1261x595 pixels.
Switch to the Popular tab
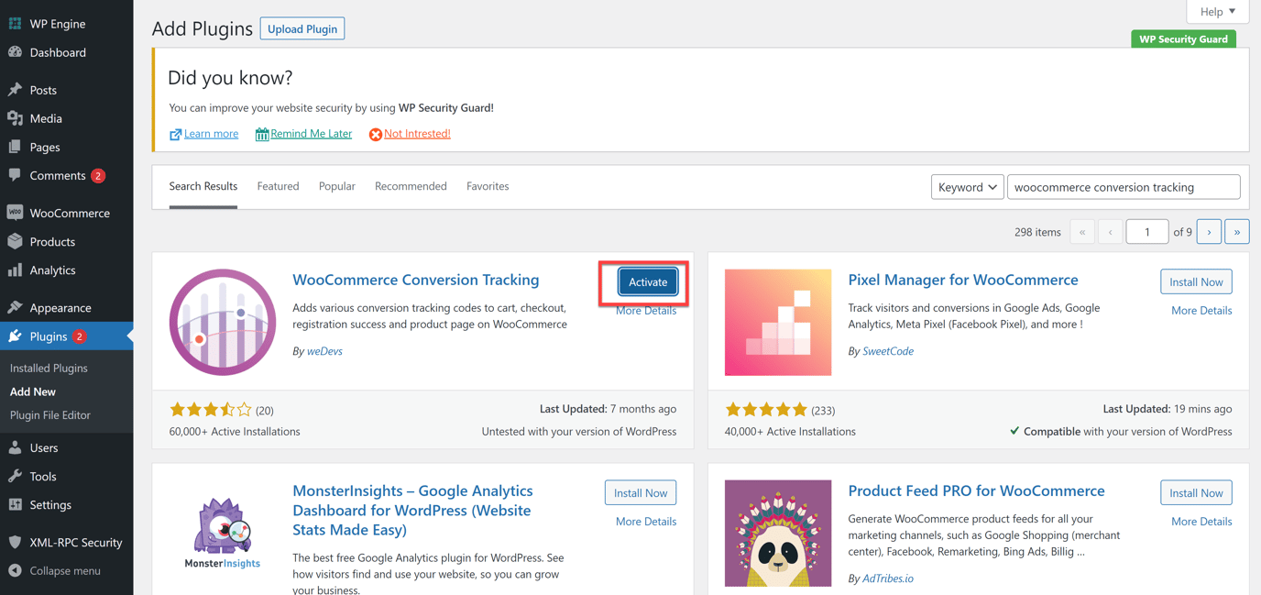336,186
